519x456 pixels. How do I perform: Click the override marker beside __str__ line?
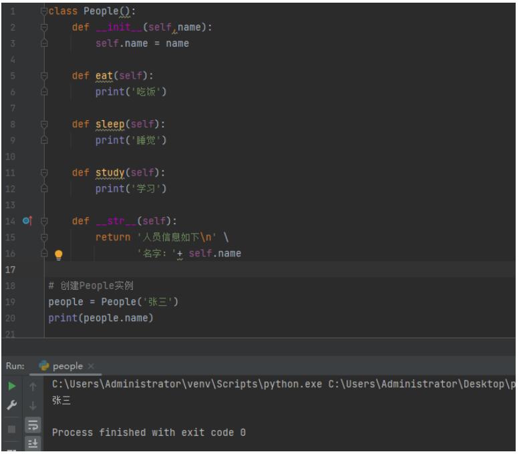(x=27, y=221)
